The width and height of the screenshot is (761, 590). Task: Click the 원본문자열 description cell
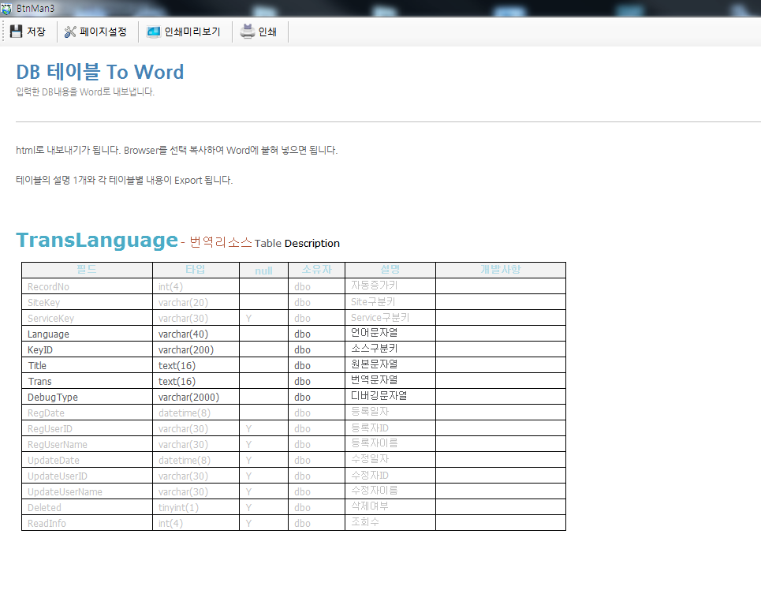pyautogui.click(x=390, y=365)
